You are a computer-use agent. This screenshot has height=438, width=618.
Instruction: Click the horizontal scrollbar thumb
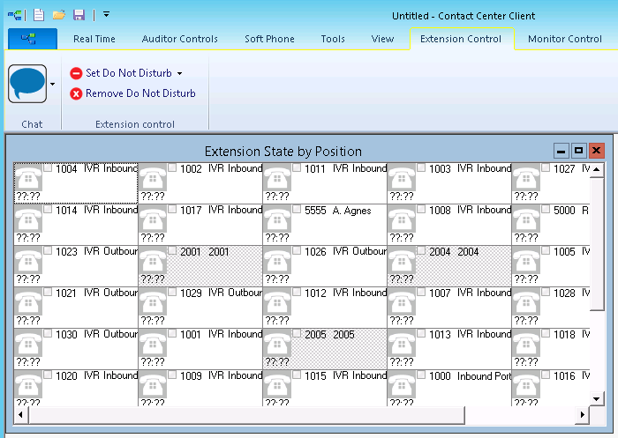(x=246, y=415)
